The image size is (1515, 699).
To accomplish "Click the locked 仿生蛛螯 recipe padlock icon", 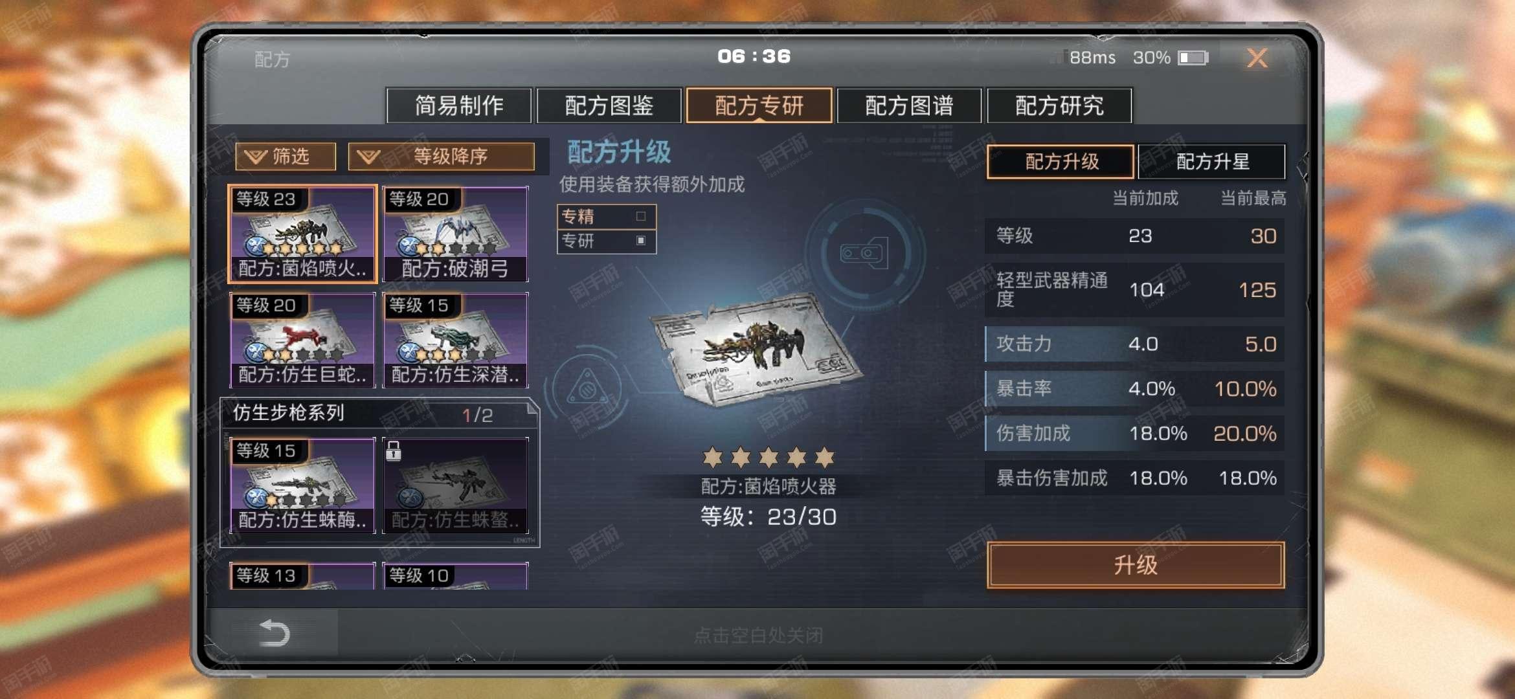I will [394, 450].
